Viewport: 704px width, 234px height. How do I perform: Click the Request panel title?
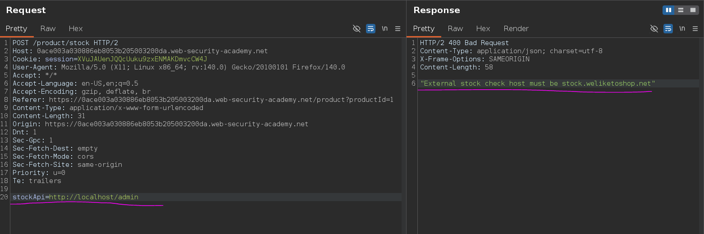(26, 10)
